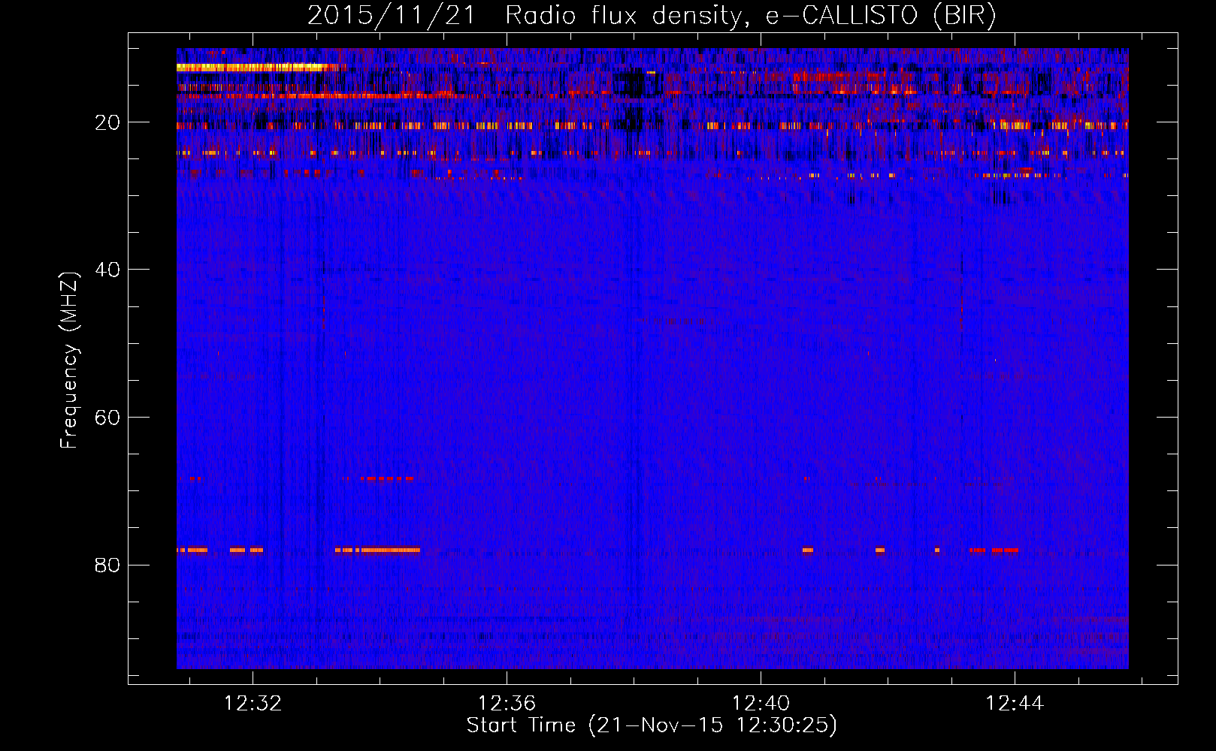Select the 12:36 time tick label
This screenshot has width=1216, height=751.
click(x=507, y=703)
